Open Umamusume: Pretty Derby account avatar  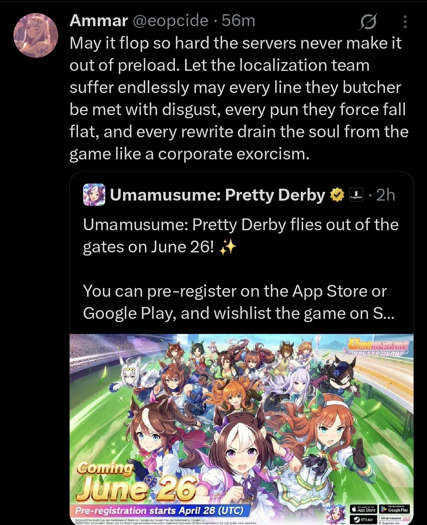tap(94, 195)
